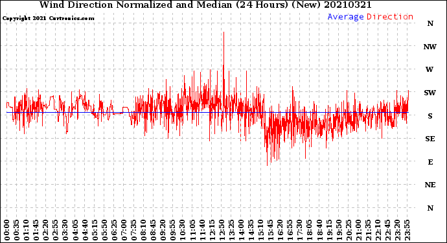Click the "NE" axis label
This screenshot has height=243, width=447.
pyautogui.click(x=430, y=185)
